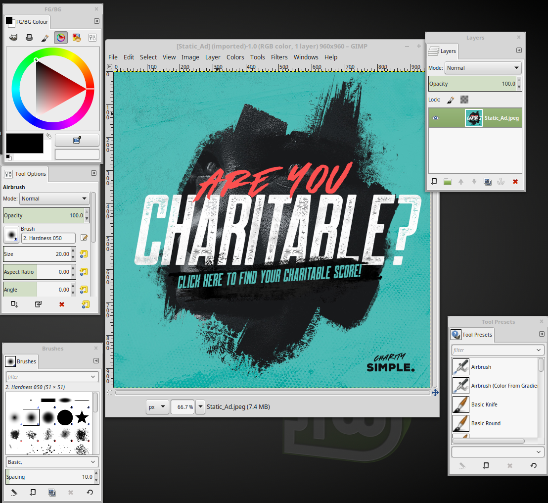Open the layer Mode dropdown set to Normal
Image resolution: width=548 pixels, height=503 pixels.
[x=483, y=68]
